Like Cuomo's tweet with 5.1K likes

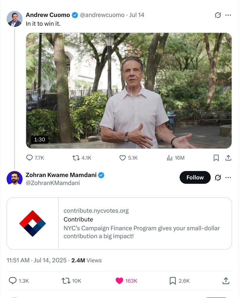(122, 158)
